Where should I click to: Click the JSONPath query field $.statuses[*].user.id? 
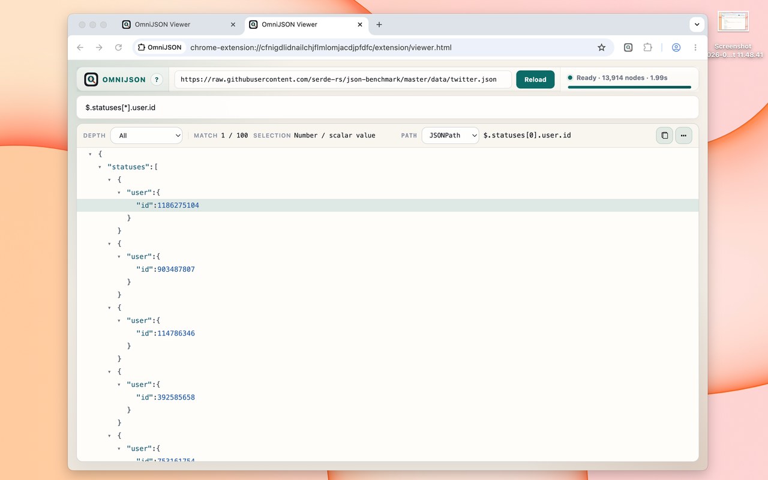pos(388,107)
